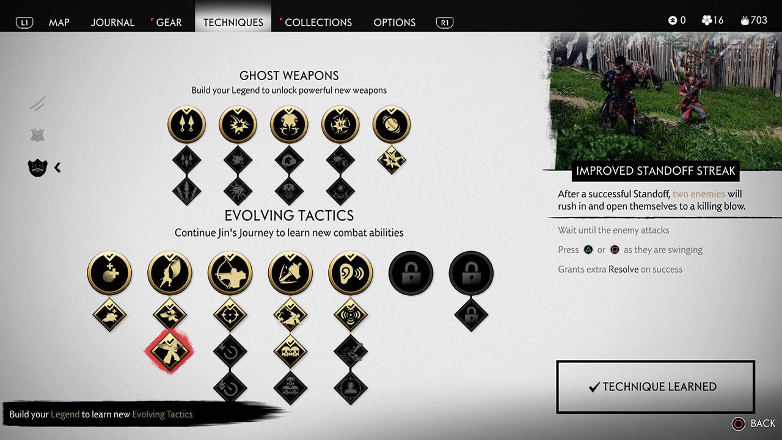Select the skull upgrade diamond under assassination
782x440 pixels.
point(290,351)
